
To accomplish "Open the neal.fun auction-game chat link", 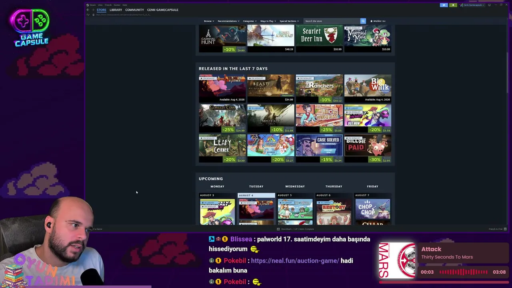I will coord(295,260).
